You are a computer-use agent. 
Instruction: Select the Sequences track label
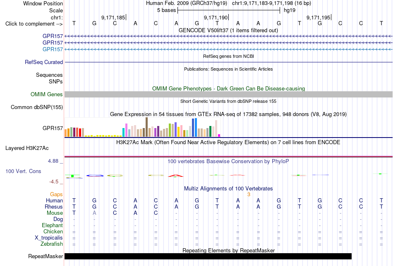(x=49, y=75)
